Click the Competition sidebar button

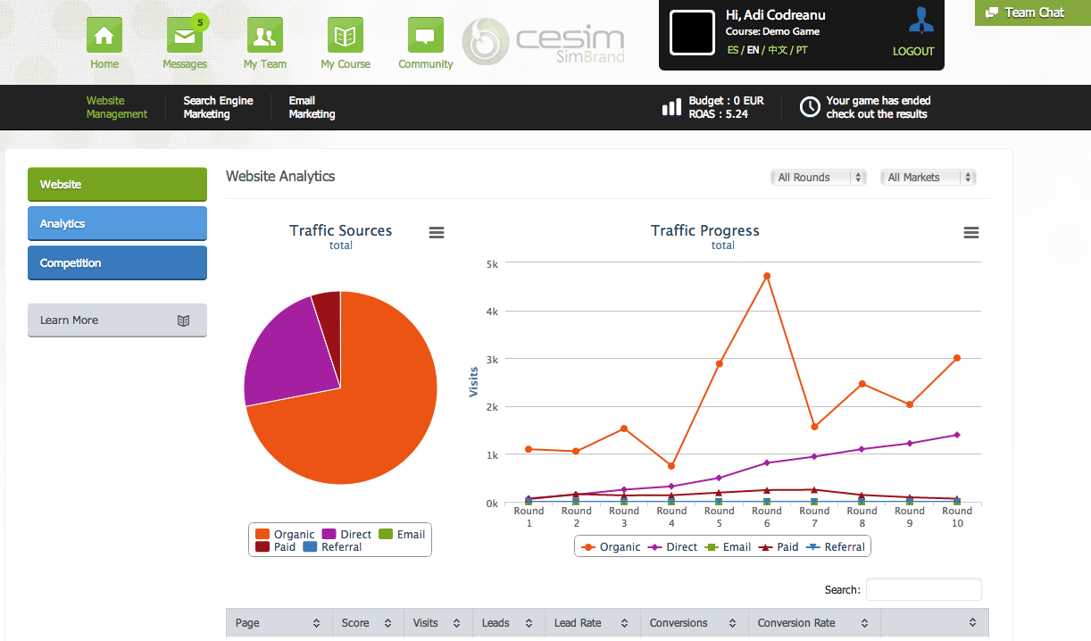[117, 263]
